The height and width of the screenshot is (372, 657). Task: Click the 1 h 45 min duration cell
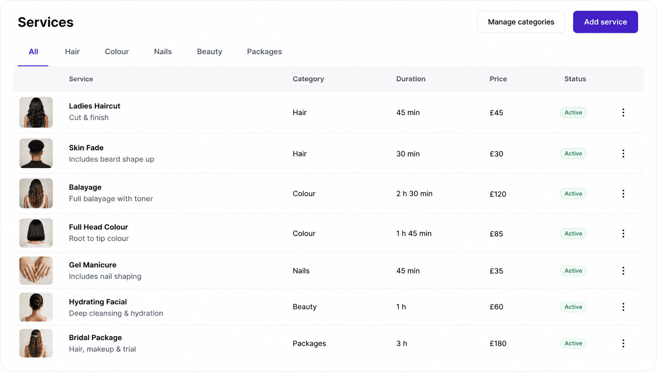(x=414, y=234)
